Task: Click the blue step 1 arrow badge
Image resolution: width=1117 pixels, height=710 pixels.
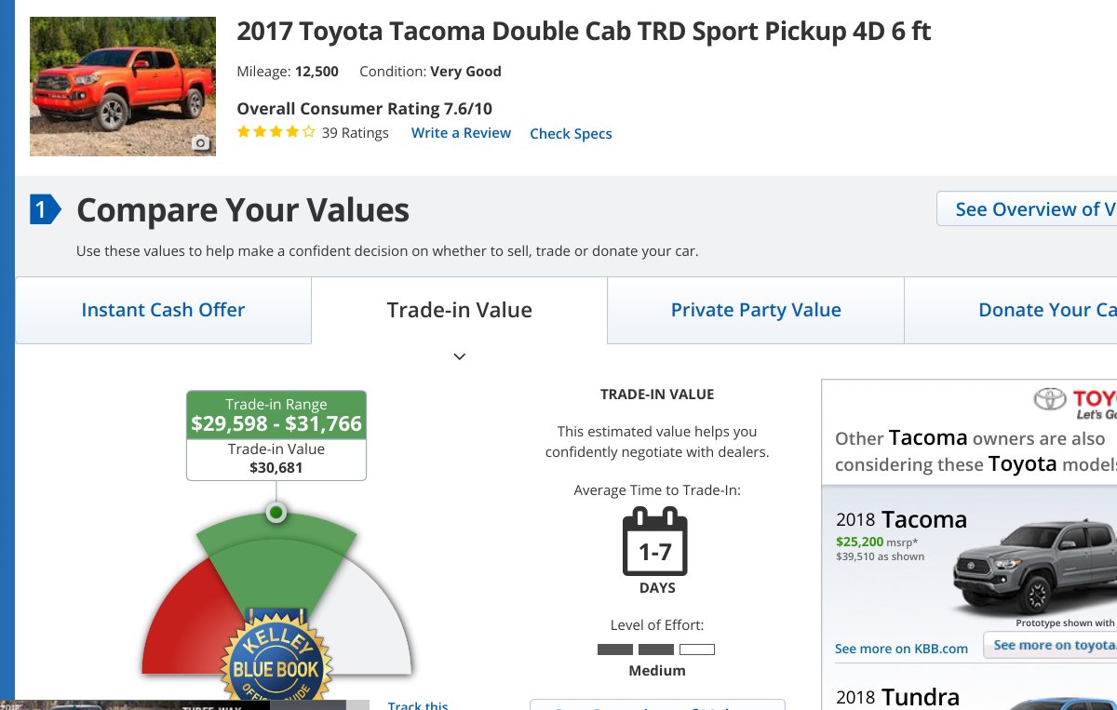Action: (45, 209)
